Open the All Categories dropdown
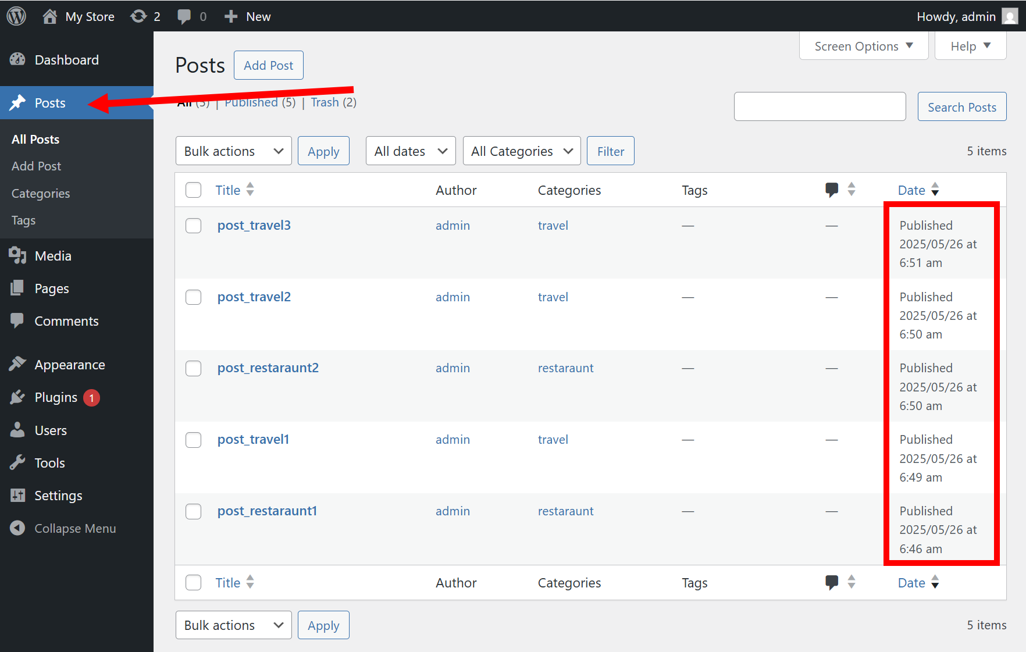1026x652 pixels. click(522, 151)
